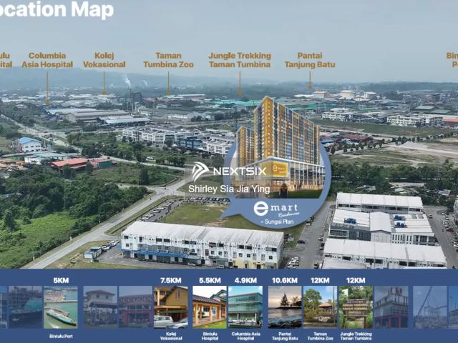Click the '5.5KM' distance label
458x343 pixels.
tap(210, 281)
